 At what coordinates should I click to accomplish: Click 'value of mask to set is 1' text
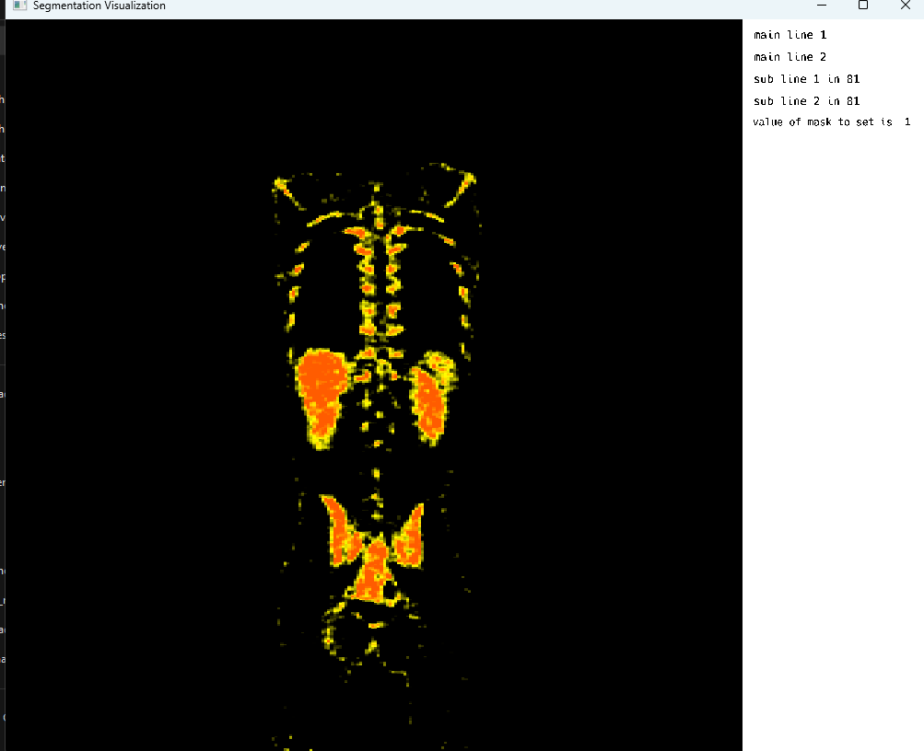point(831,122)
